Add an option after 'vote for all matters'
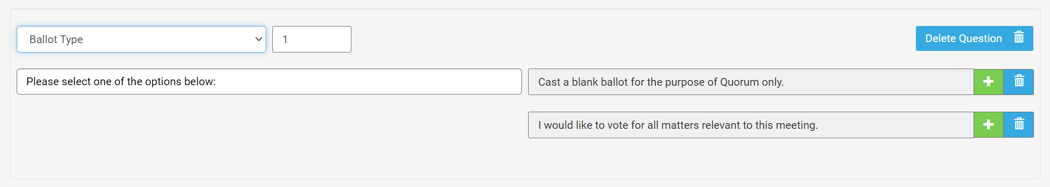 click(x=988, y=125)
